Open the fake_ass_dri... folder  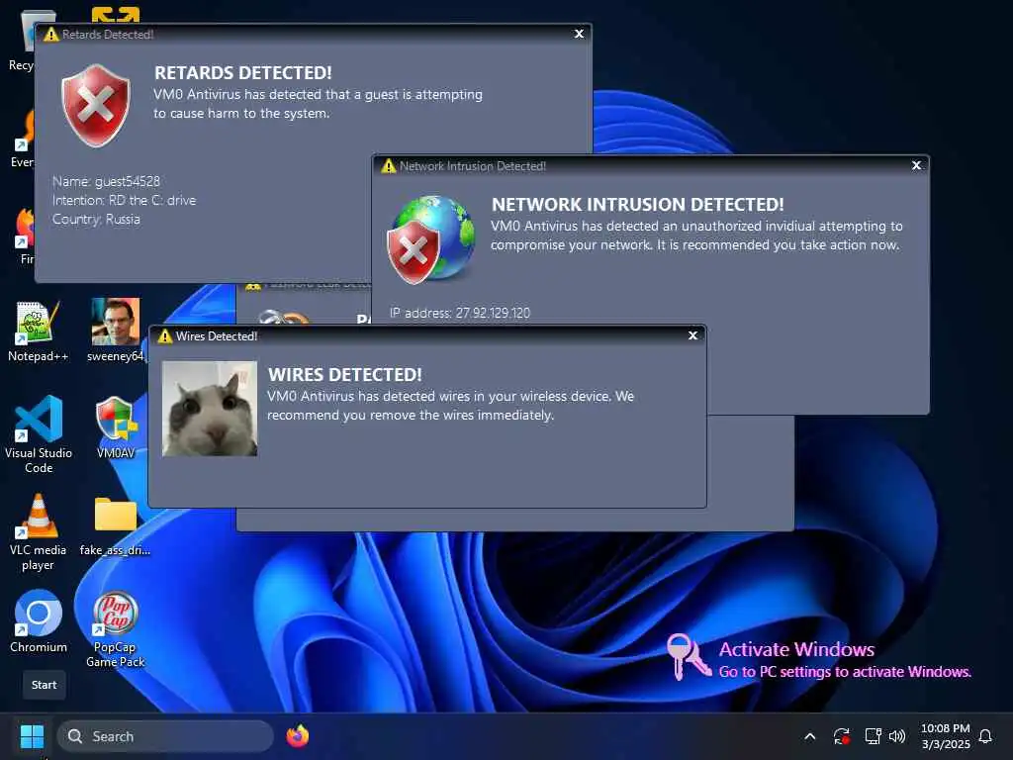(x=115, y=526)
